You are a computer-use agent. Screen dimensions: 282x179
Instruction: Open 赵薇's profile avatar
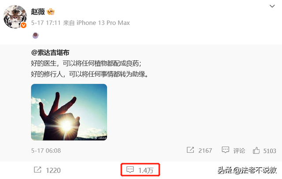[15, 17]
